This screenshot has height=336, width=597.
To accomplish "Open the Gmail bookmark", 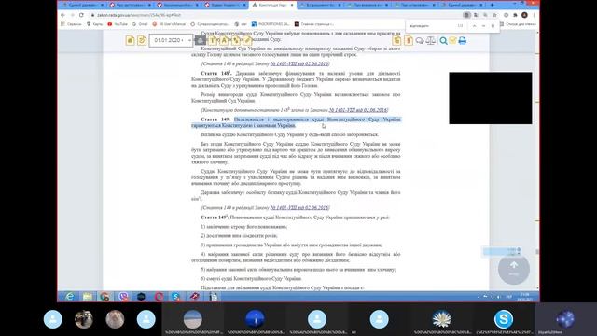I will pos(140,24).
